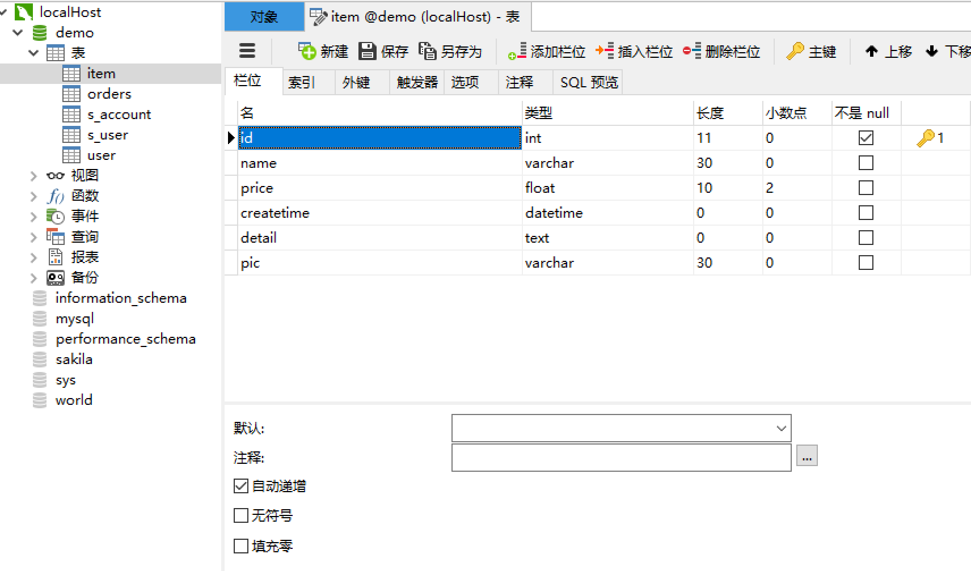
Task: Save the table using 保存 icon
Action: click(x=368, y=51)
